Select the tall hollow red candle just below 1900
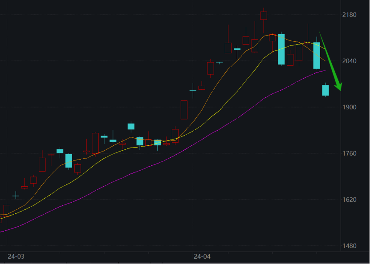Image resolution: width=370 pixels, height=264 pixels. pos(184,110)
